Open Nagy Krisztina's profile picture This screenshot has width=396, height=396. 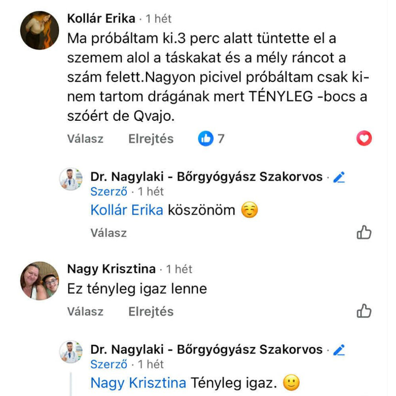tap(40, 281)
